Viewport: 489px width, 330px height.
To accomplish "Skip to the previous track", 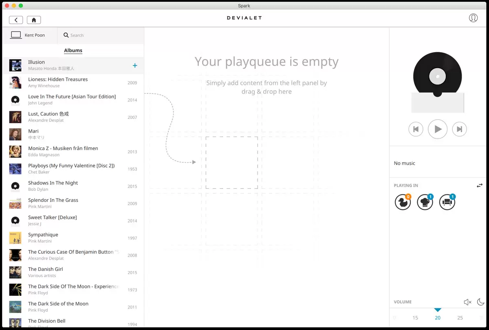I will (x=416, y=129).
